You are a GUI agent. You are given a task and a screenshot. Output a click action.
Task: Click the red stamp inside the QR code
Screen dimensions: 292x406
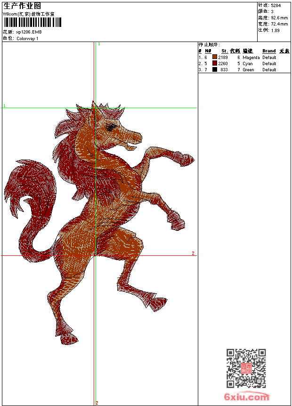(x=246, y=368)
